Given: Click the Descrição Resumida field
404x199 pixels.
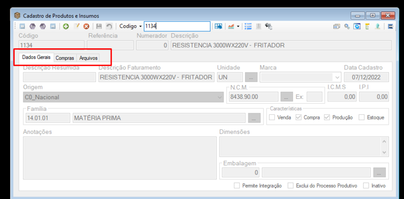Looking at the screenshot, I should [59, 77].
